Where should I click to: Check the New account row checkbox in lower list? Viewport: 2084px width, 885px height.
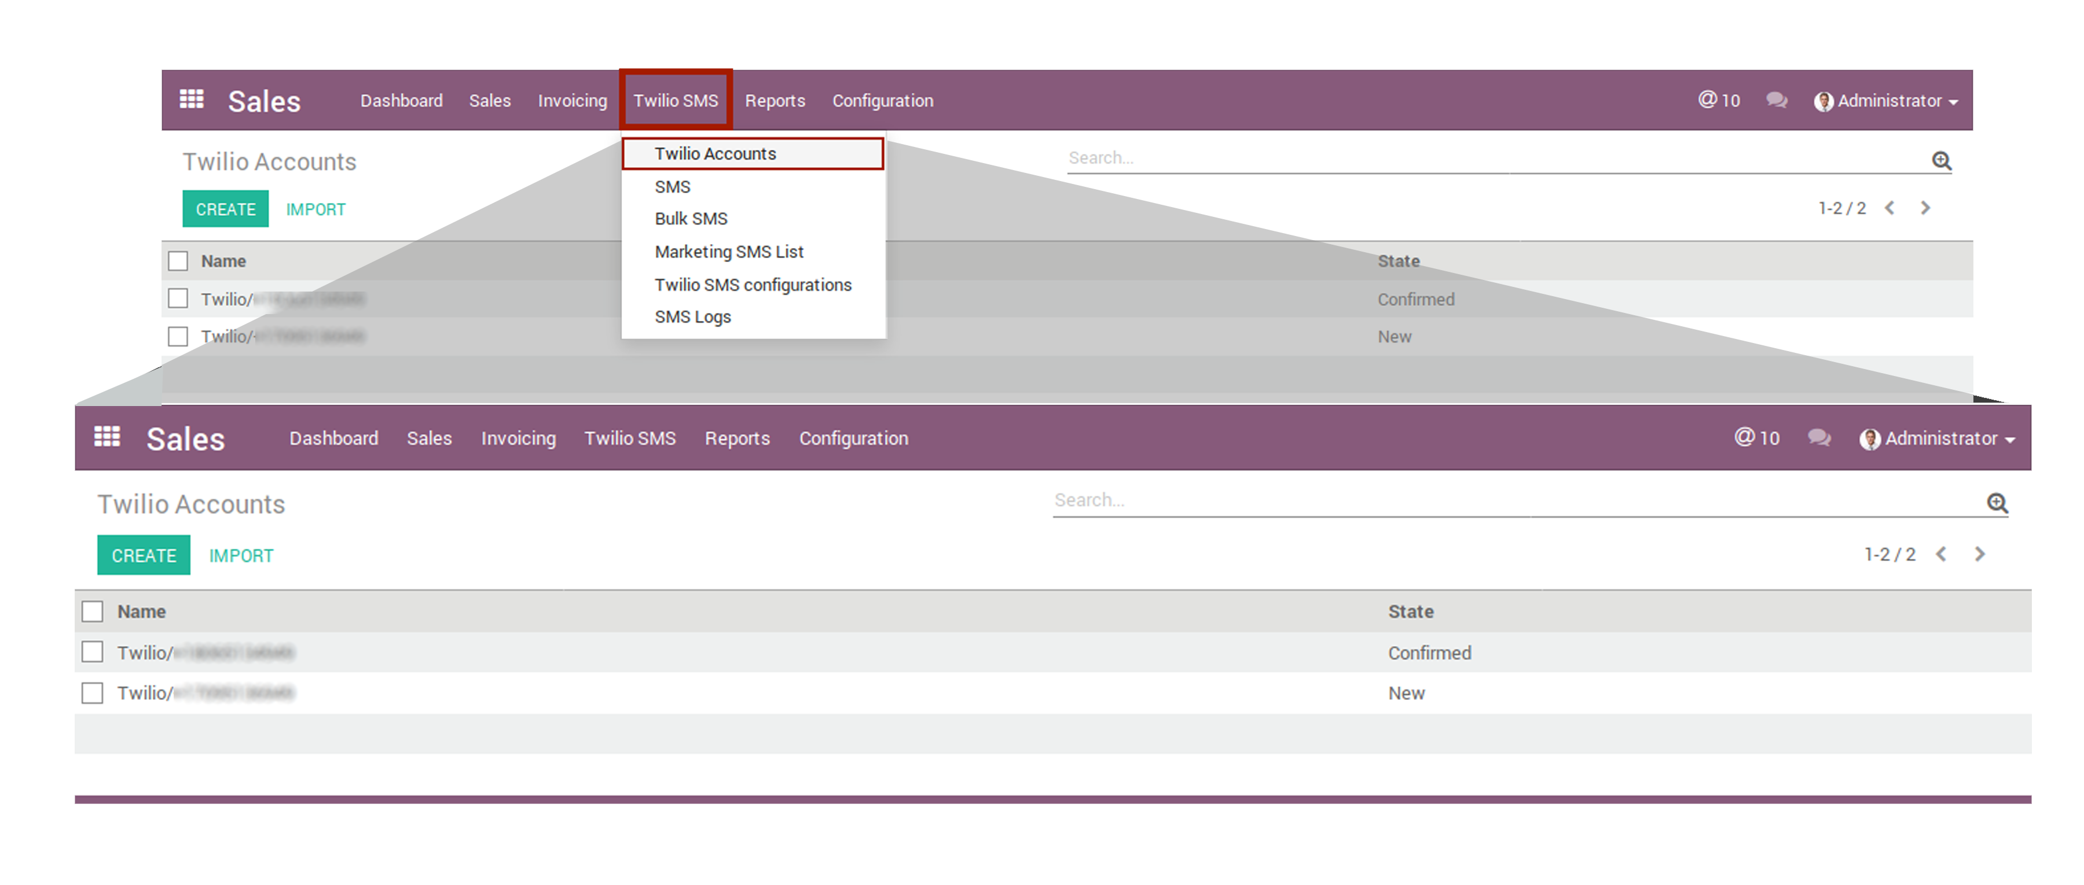[x=92, y=694]
